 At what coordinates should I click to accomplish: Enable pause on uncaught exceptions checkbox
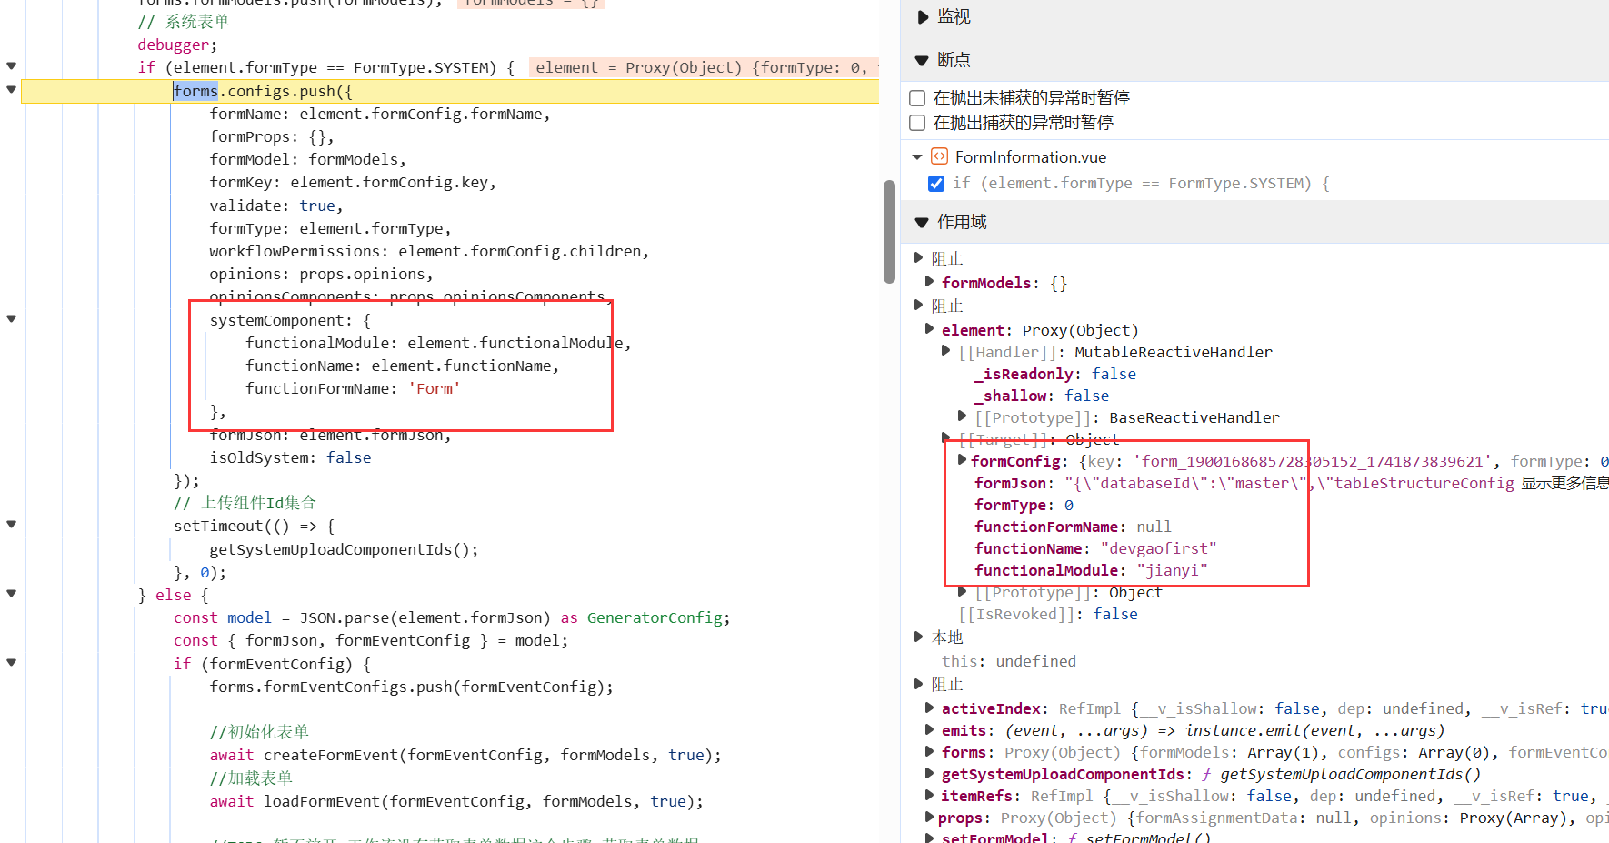[x=917, y=98]
